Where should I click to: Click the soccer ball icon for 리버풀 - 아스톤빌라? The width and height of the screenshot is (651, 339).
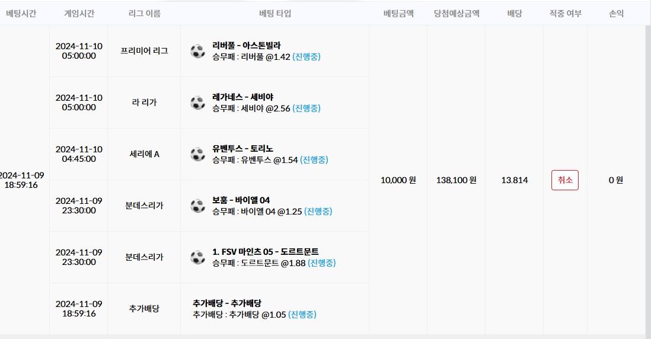click(x=197, y=51)
